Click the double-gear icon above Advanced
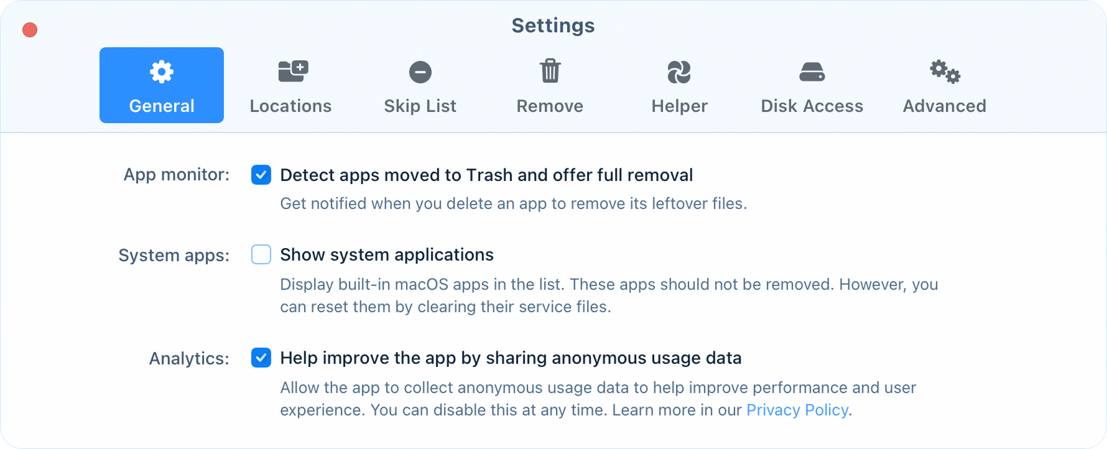1107x449 pixels. point(944,71)
